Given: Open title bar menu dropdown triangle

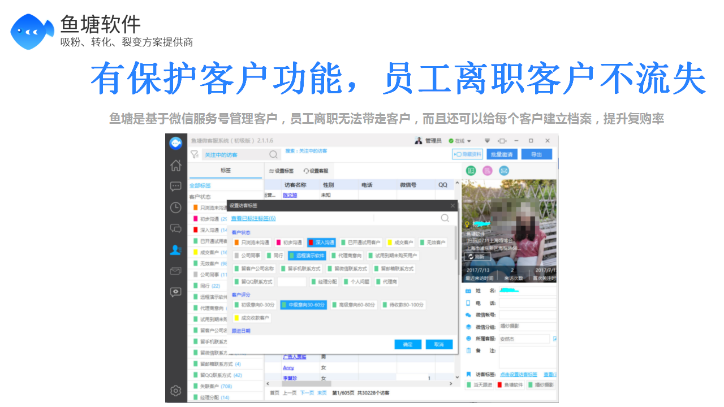Looking at the screenshot, I should (486, 141).
